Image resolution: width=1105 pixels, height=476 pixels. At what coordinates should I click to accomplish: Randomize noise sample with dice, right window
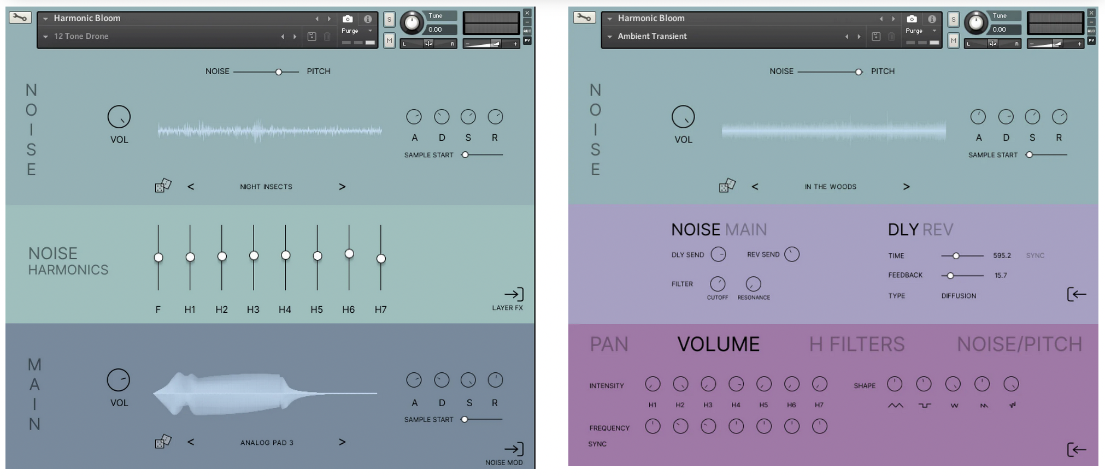727,186
